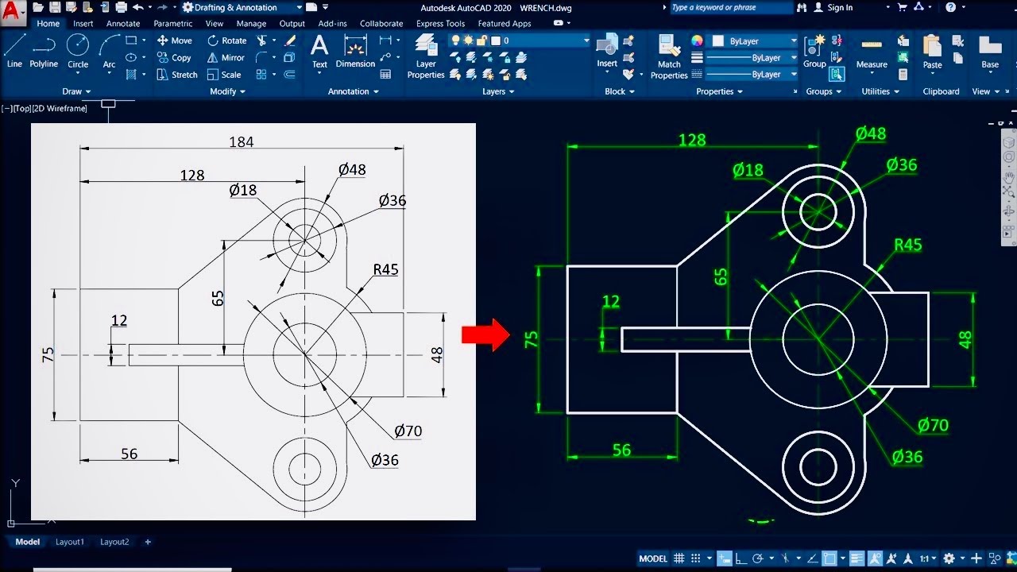The height and width of the screenshot is (572, 1017).
Task: Open the Help question mark icon
Action: click(950, 7)
